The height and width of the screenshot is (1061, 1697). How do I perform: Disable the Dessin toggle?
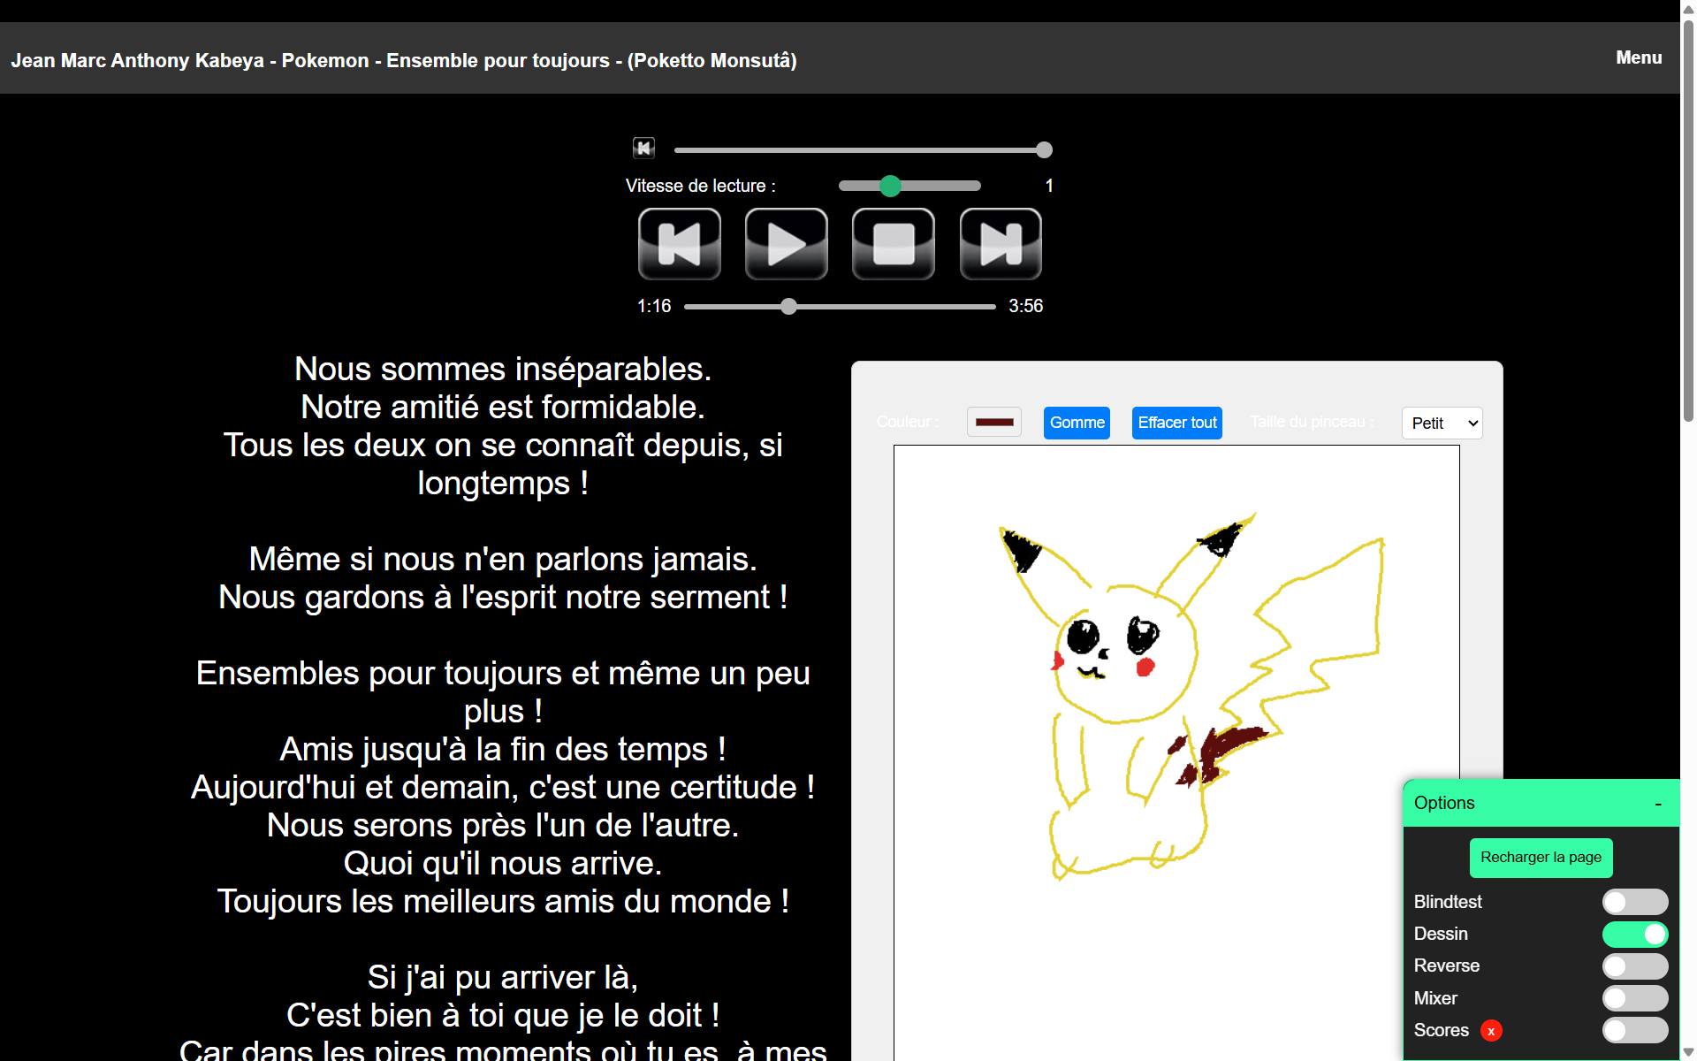pos(1634,934)
